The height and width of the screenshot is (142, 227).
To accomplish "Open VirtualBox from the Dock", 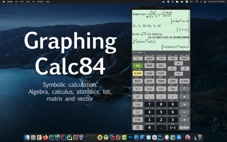I will 81,137.
